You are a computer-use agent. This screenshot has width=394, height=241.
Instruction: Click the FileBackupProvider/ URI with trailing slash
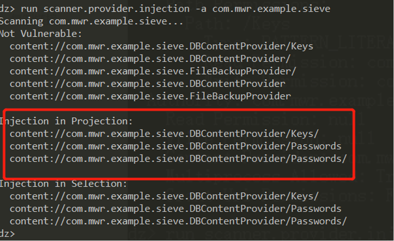click(x=153, y=72)
